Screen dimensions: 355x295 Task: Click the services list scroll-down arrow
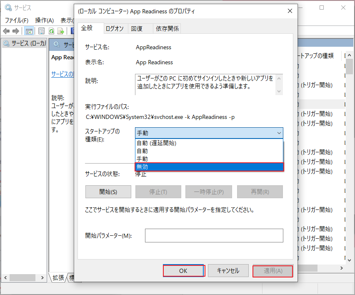click(349, 260)
